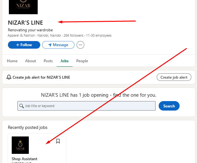Click the Create job alert button
The width and height of the screenshot is (197, 163).
click(174, 77)
